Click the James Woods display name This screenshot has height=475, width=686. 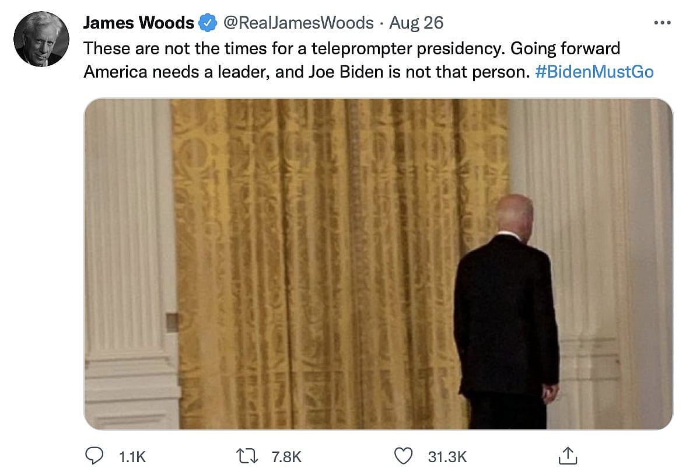click(138, 23)
